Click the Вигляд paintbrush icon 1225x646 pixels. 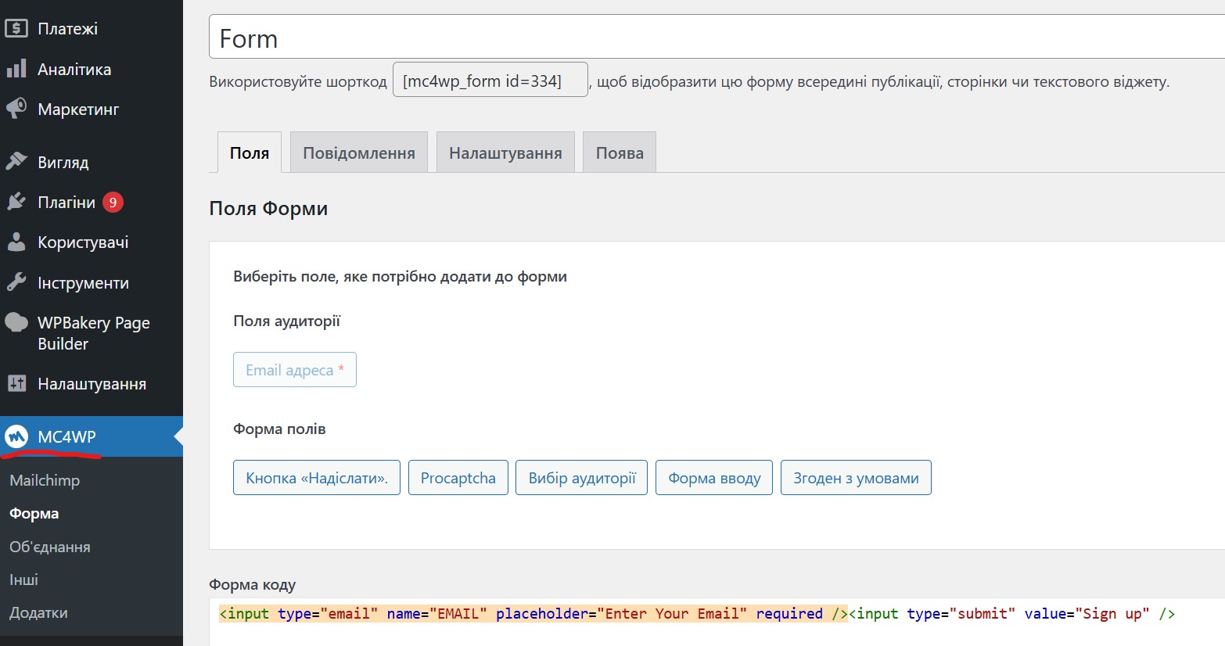[x=16, y=162]
